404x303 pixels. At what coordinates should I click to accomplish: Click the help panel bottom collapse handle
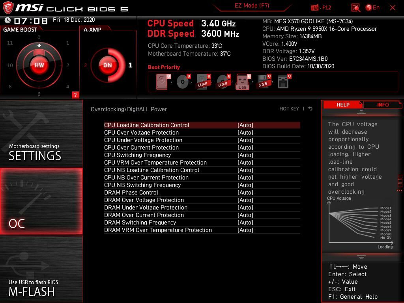point(361,257)
